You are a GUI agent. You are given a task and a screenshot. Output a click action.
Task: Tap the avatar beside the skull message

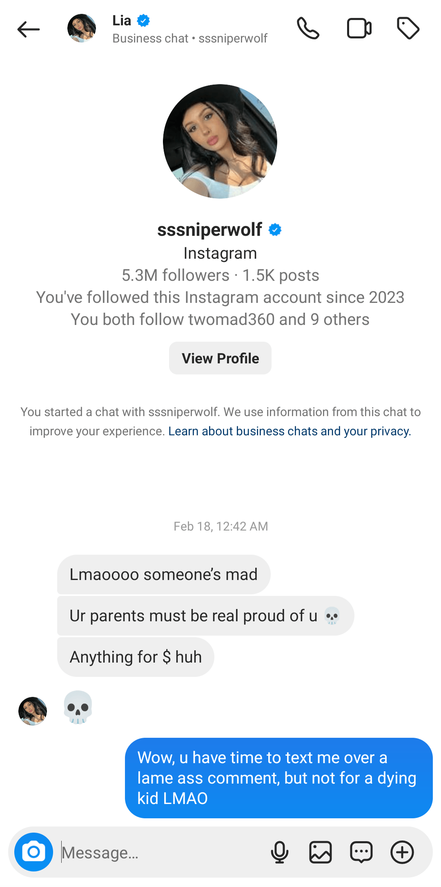(x=33, y=711)
